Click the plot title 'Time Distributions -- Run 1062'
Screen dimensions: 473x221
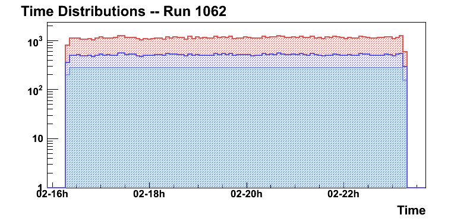coord(124,12)
